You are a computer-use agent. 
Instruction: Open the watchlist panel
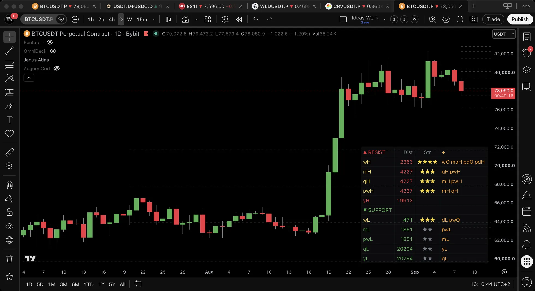click(527, 36)
